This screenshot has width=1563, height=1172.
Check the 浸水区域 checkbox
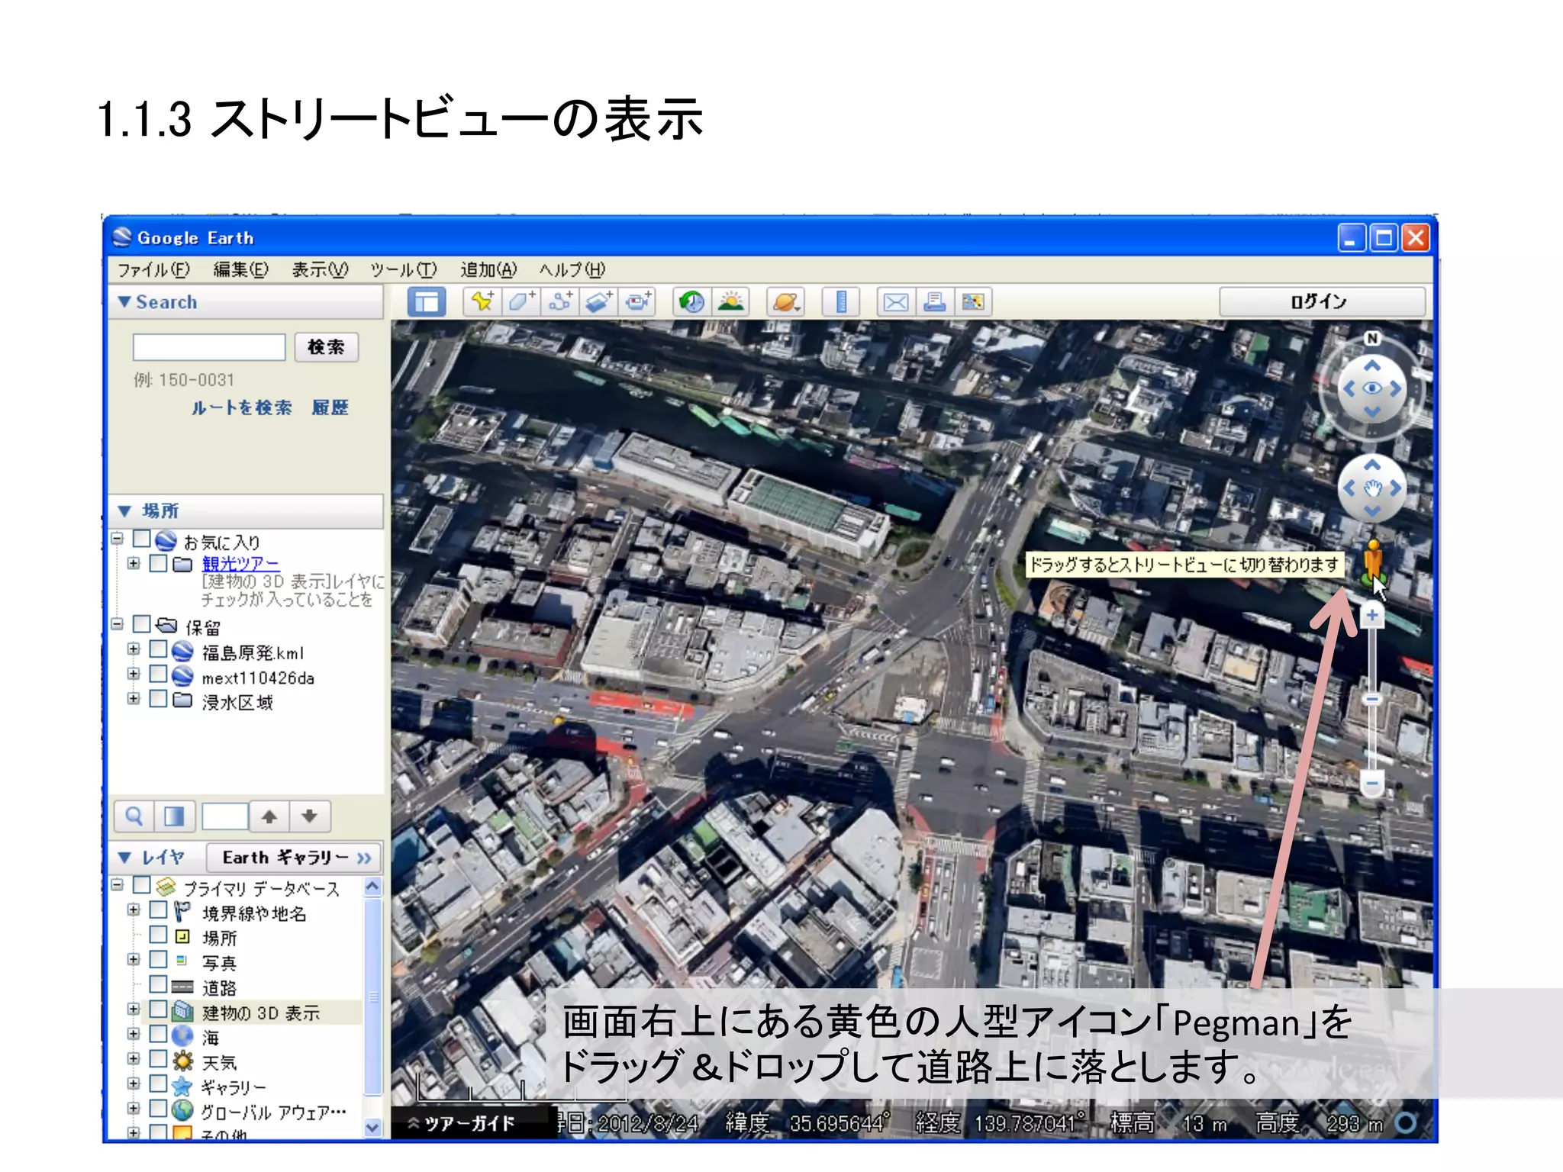pos(159,699)
